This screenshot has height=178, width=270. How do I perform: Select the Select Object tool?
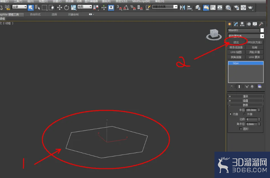30,7
